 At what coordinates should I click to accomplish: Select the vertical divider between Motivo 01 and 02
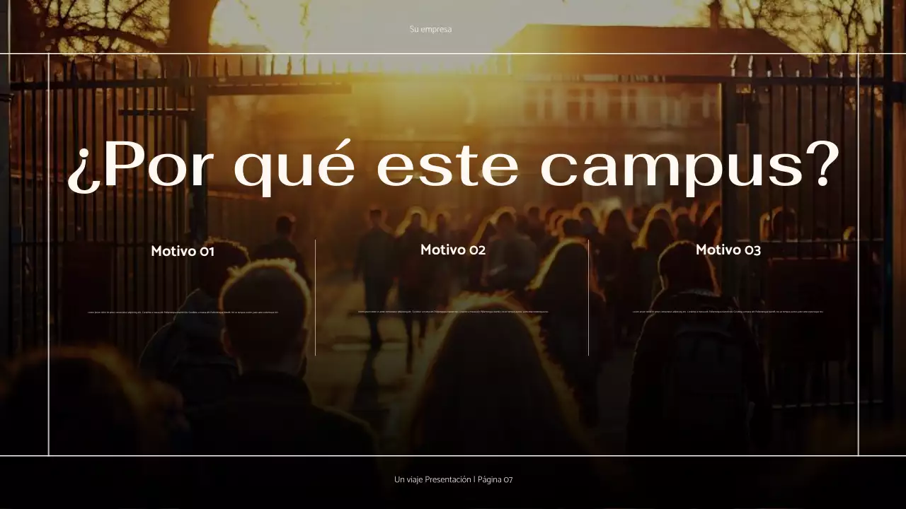tap(316, 297)
